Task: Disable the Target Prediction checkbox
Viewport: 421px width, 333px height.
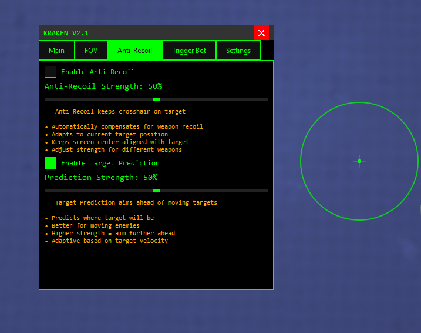Action: coord(50,163)
